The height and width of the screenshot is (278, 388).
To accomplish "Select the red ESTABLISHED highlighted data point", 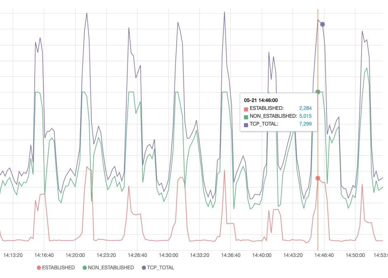I will pyautogui.click(x=318, y=178).
